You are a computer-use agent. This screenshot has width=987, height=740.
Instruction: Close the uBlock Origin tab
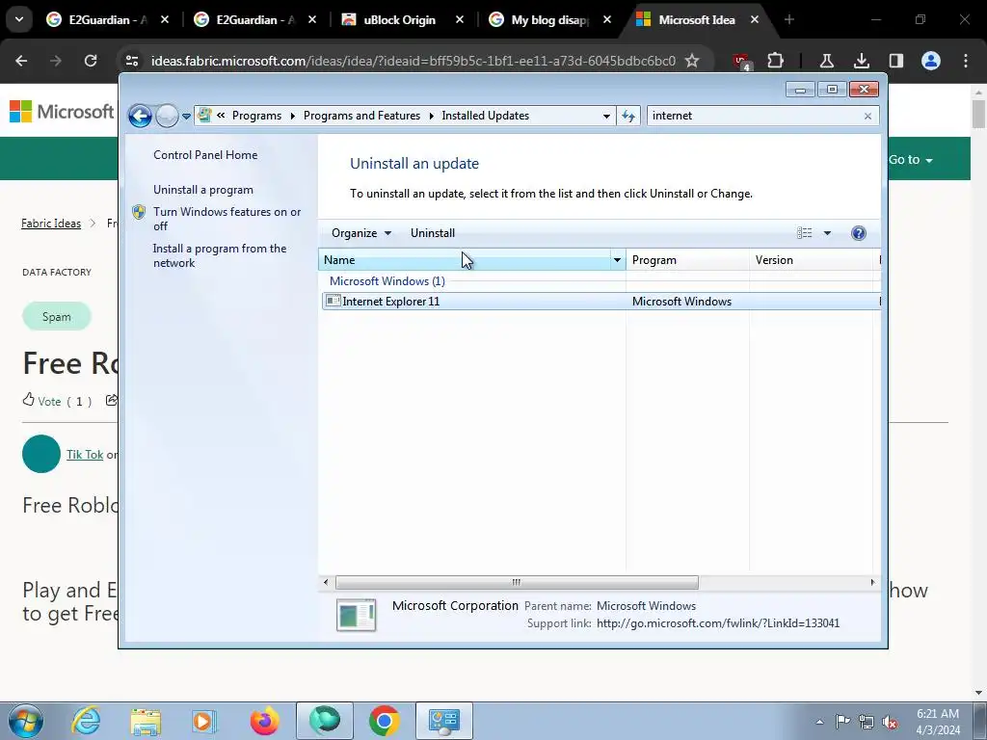(x=460, y=20)
